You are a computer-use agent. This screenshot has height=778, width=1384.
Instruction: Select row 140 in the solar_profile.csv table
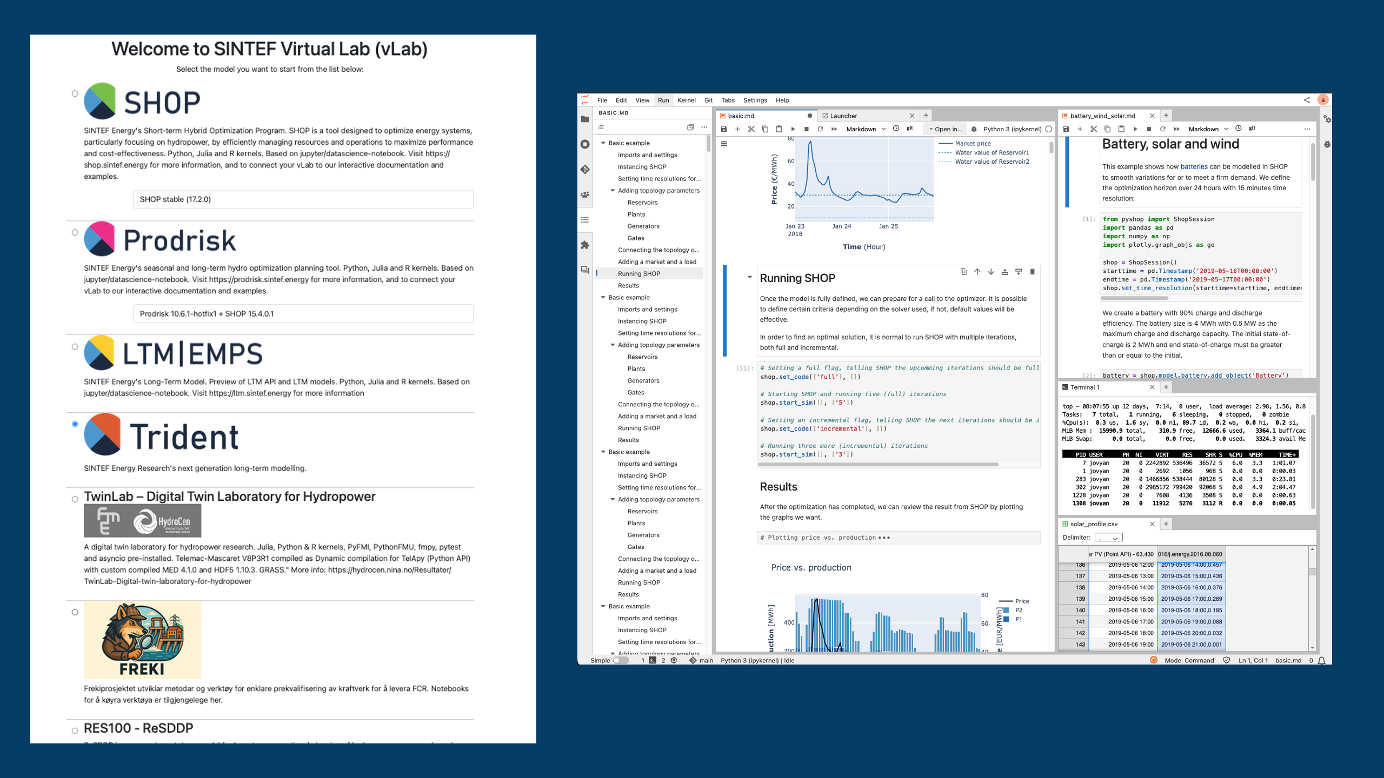(x=1080, y=610)
